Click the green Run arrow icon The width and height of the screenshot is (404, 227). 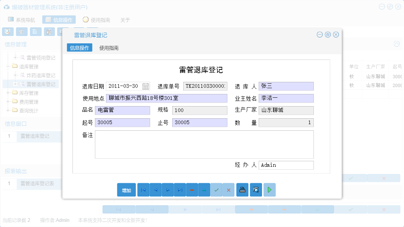(269, 190)
